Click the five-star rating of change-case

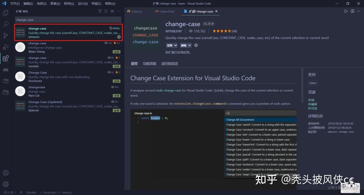tap(222, 31)
